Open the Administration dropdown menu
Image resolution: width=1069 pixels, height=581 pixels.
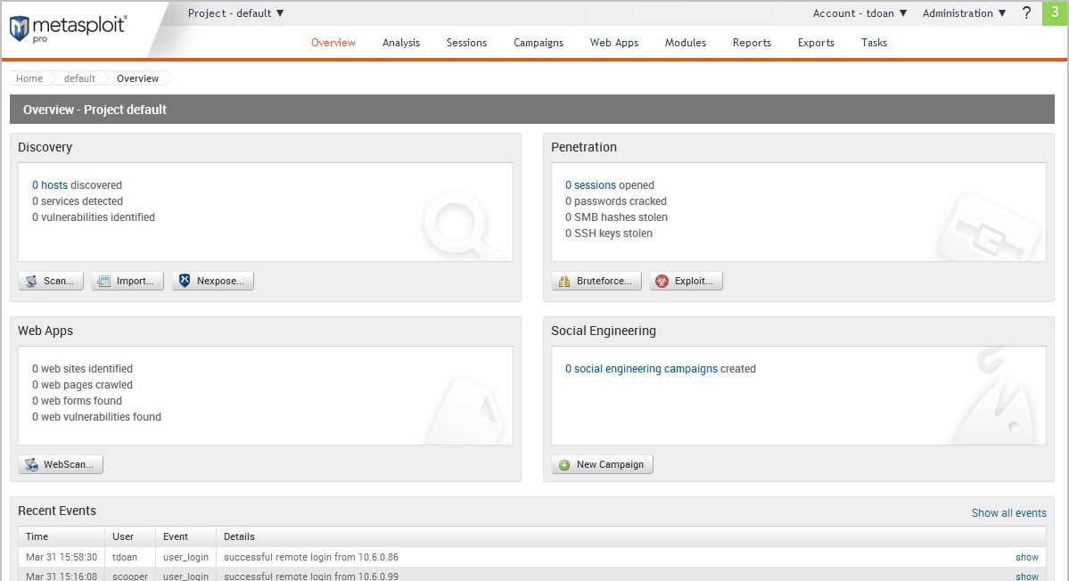(x=964, y=13)
